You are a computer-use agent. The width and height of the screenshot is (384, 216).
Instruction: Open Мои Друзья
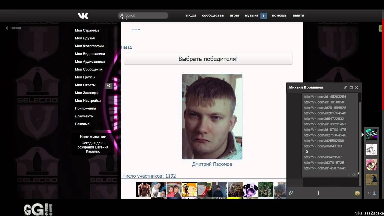pos(85,38)
